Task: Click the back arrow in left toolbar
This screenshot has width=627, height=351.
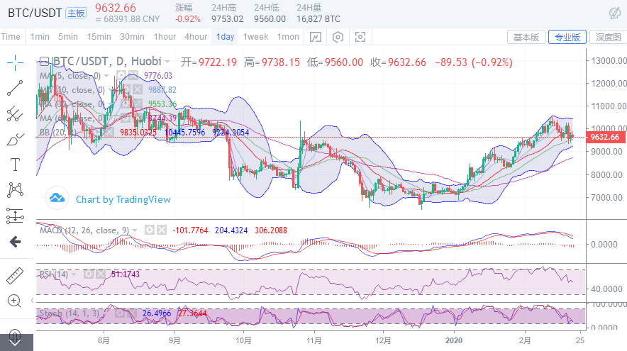Action: (x=15, y=242)
